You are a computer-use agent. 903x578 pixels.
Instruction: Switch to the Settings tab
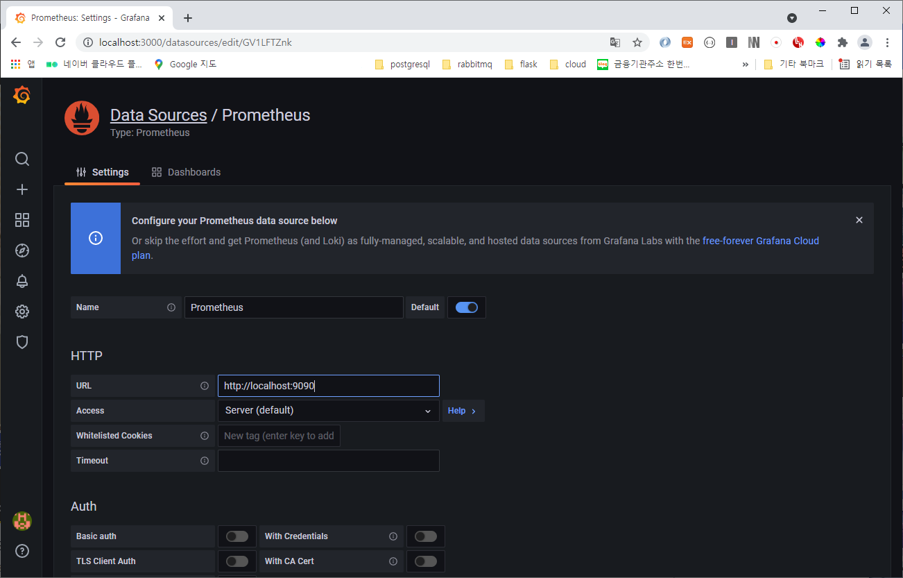[x=103, y=172]
